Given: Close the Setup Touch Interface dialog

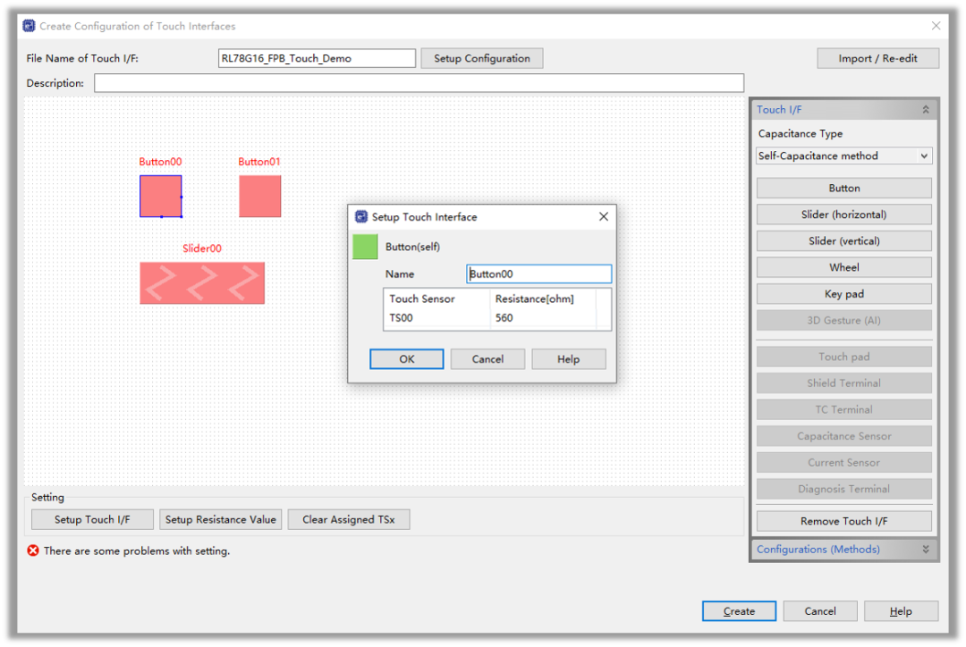Looking at the screenshot, I should [x=603, y=216].
